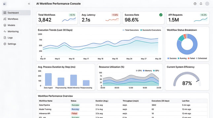Open the Model Training workflow row
The height and width of the screenshot is (118, 213).
(x=123, y=109)
